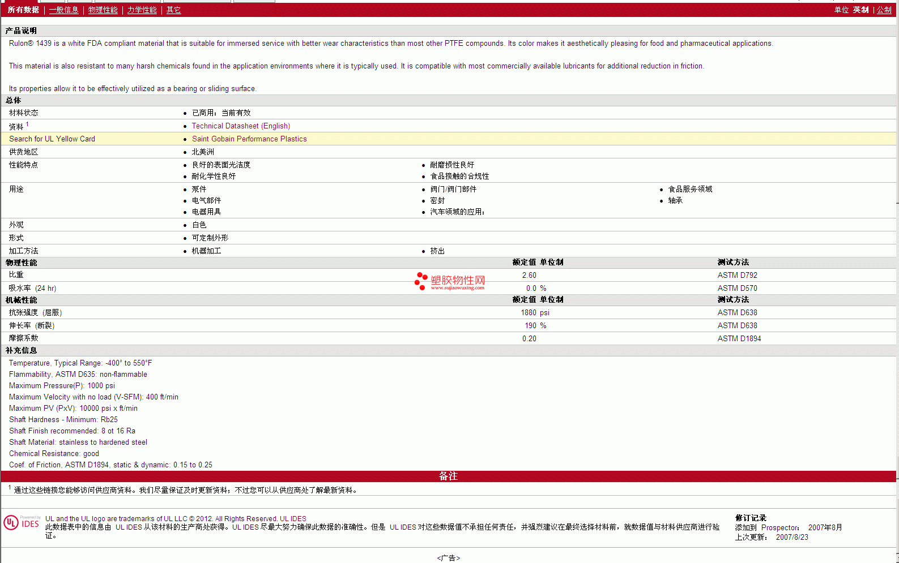Click the 电器用具 use entry

point(206,212)
